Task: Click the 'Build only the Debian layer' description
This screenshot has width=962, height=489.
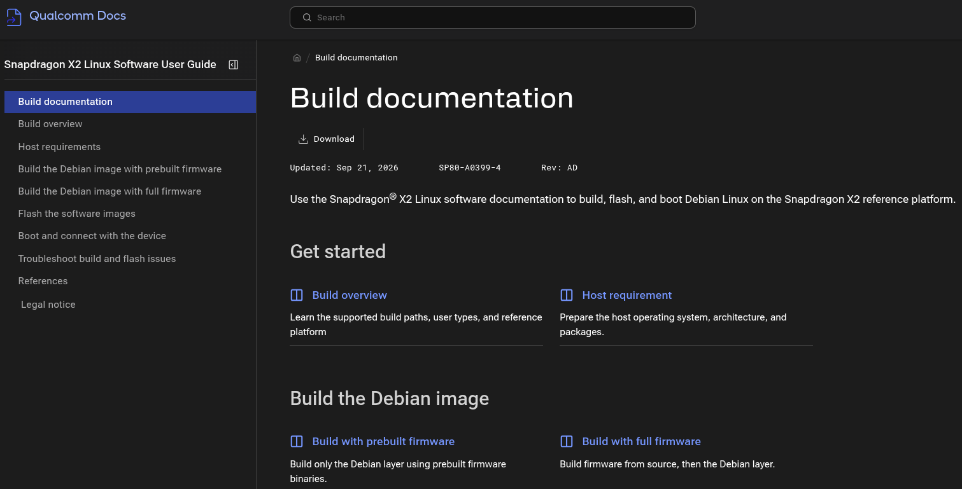Action: [398, 471]
